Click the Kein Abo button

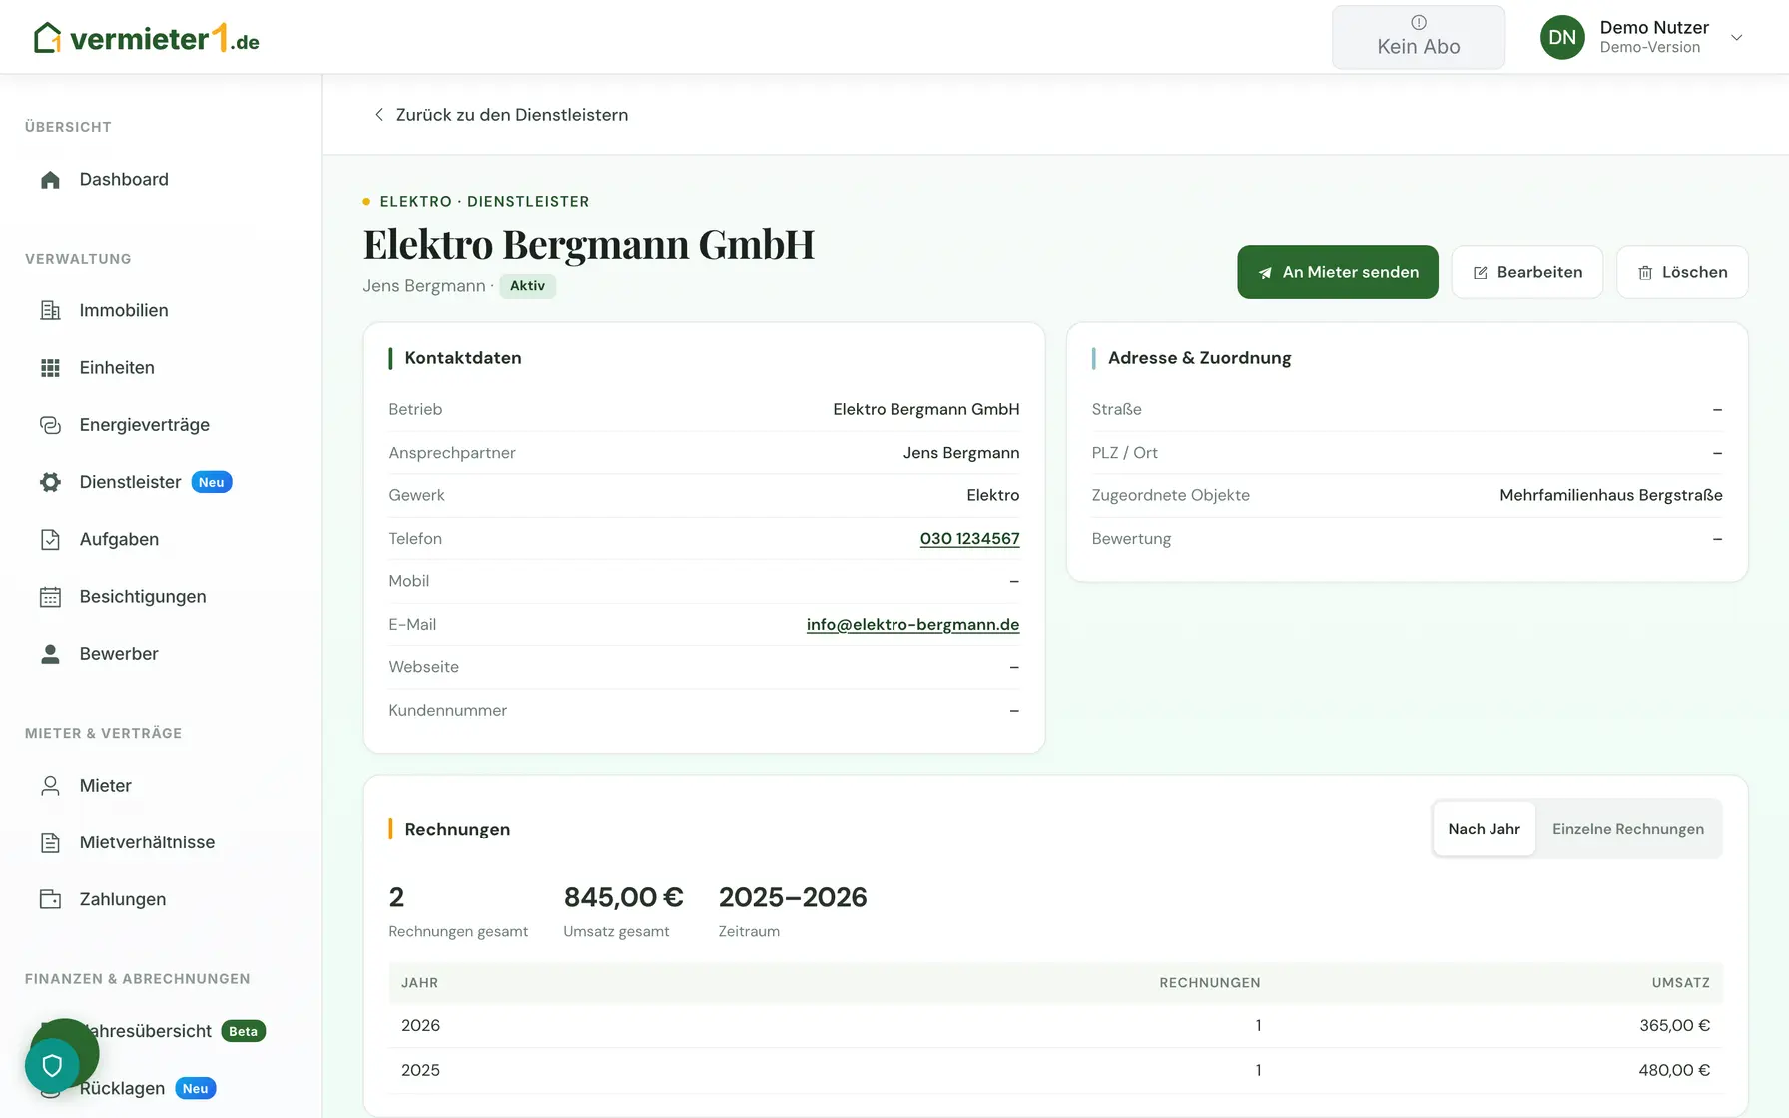click(x=1418, y=37)
